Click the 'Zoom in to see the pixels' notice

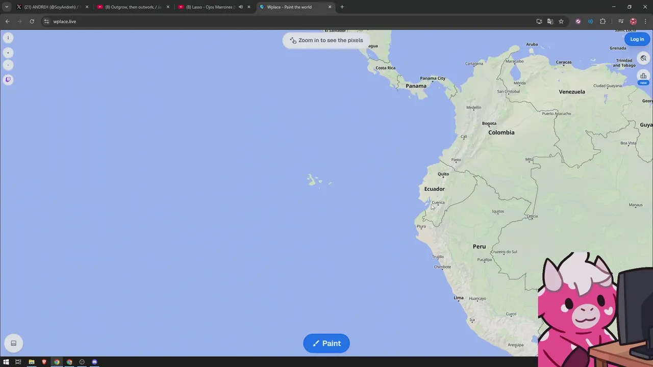pyautogui.click(x=326, y=40)
